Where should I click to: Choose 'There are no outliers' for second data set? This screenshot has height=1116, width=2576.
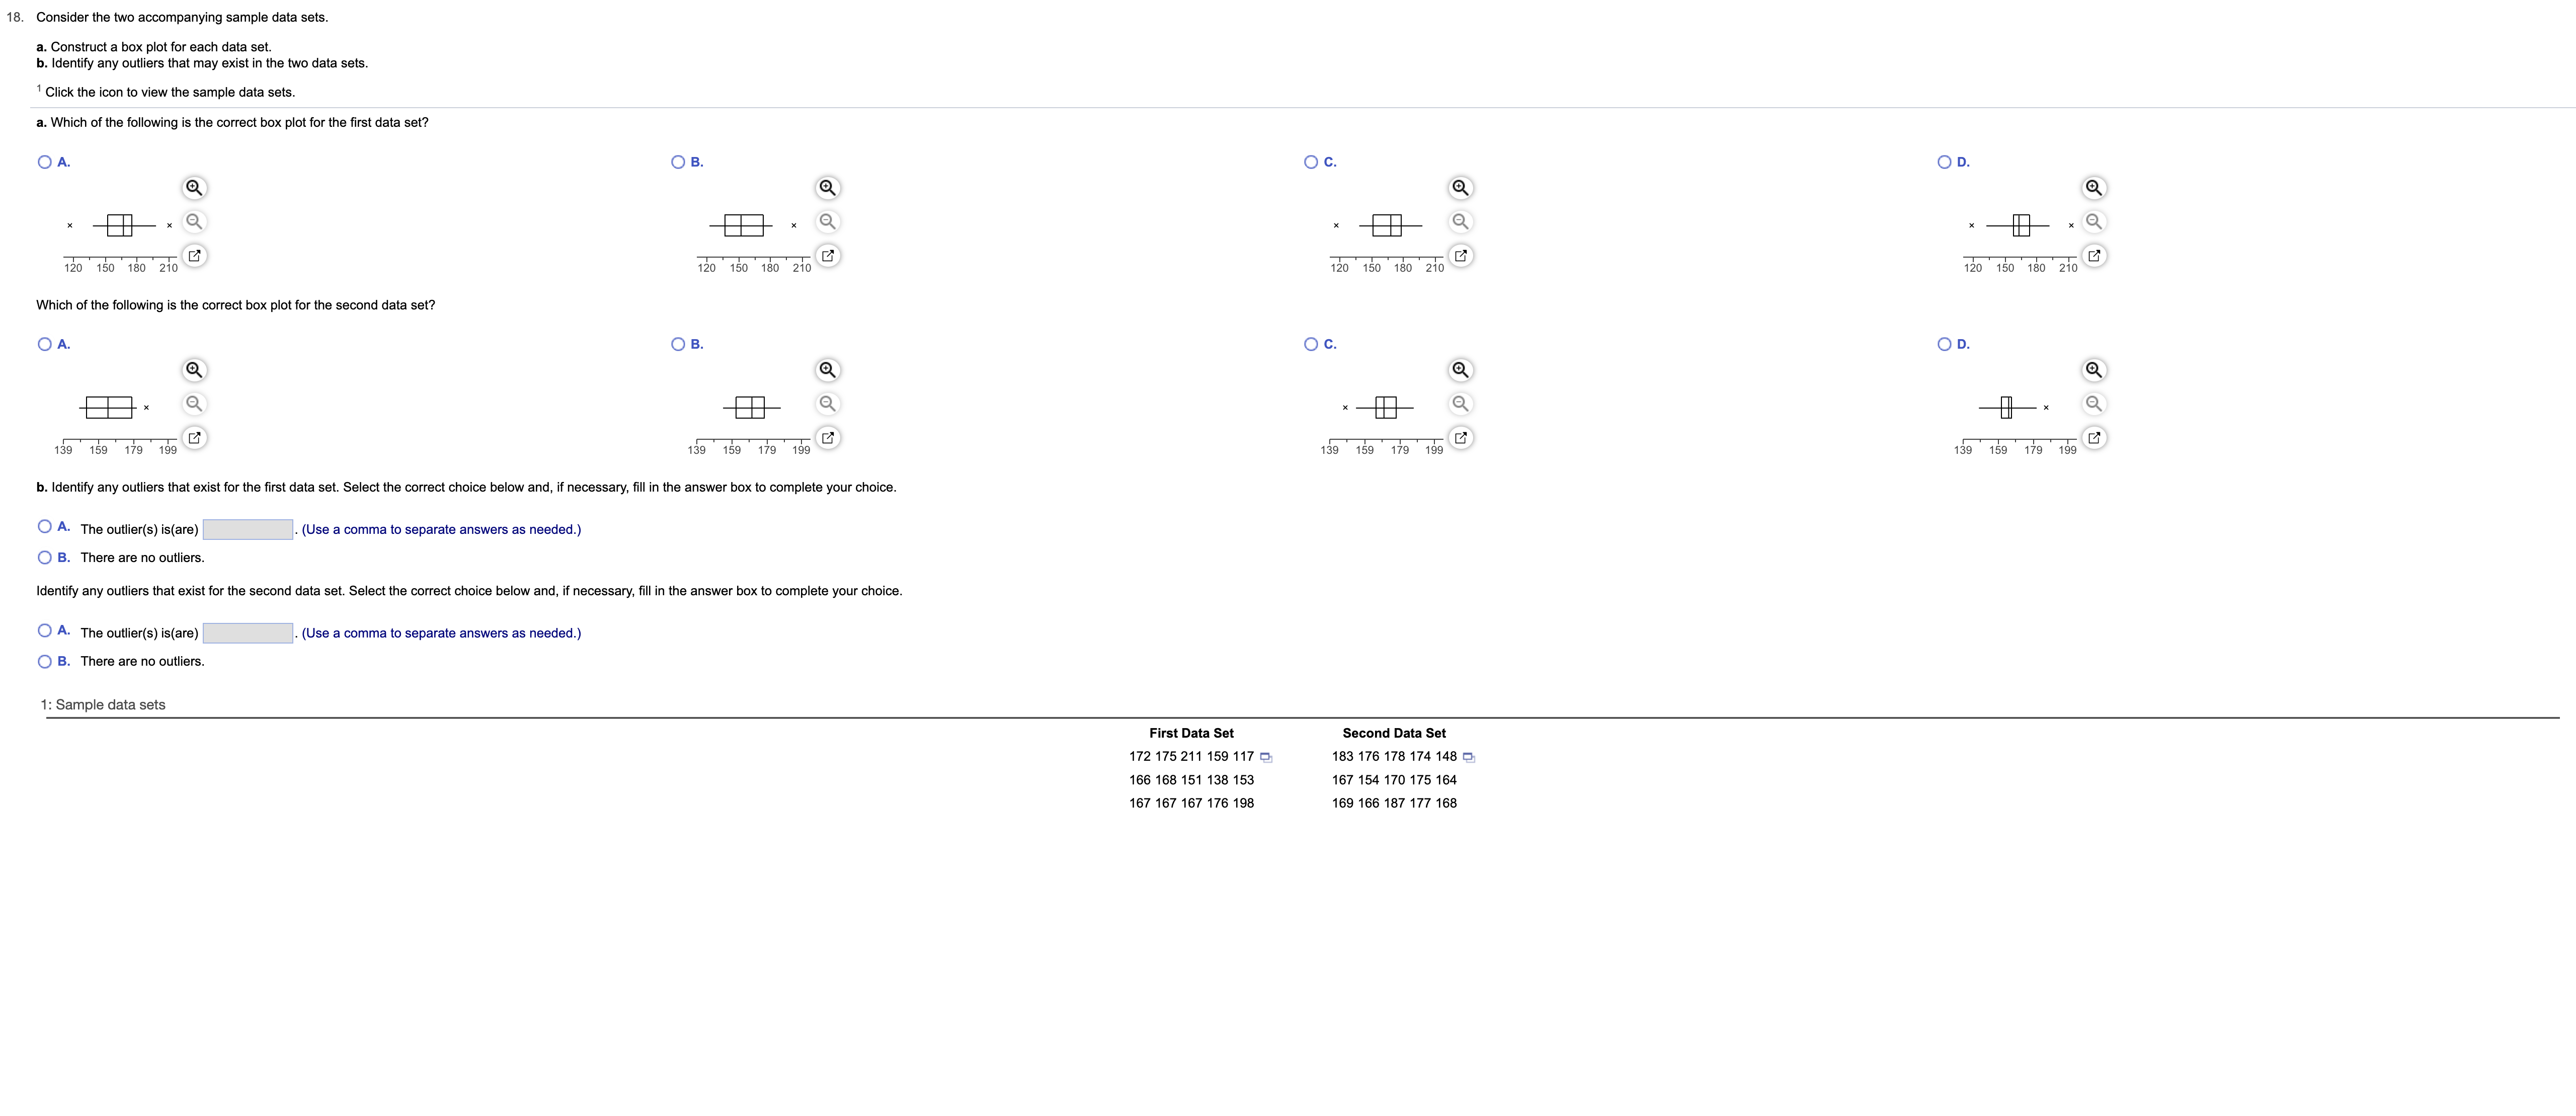(x=45, y=661)
